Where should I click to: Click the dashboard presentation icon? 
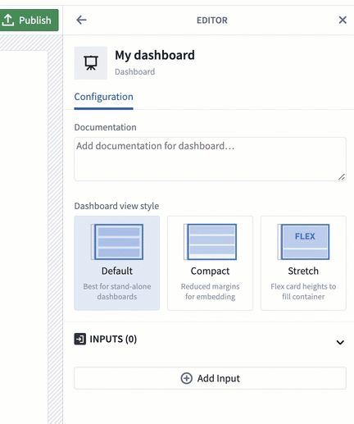coord(91,63)
